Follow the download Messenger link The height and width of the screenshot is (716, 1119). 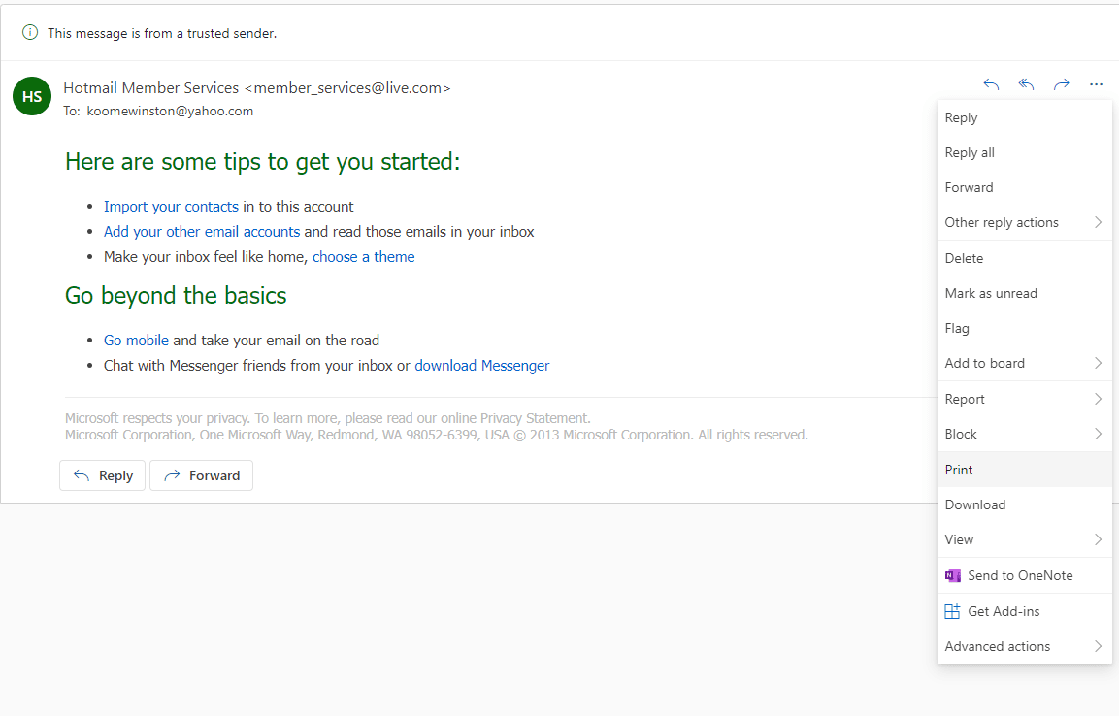point(481,366)
